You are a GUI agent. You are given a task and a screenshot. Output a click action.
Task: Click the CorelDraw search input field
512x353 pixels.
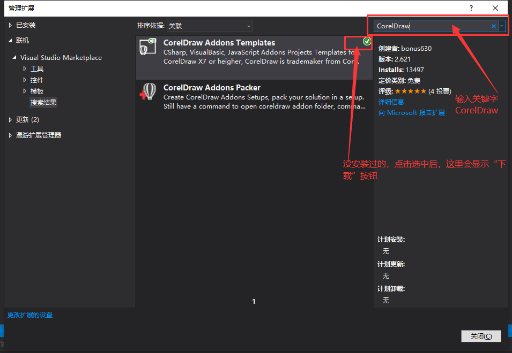432,26
